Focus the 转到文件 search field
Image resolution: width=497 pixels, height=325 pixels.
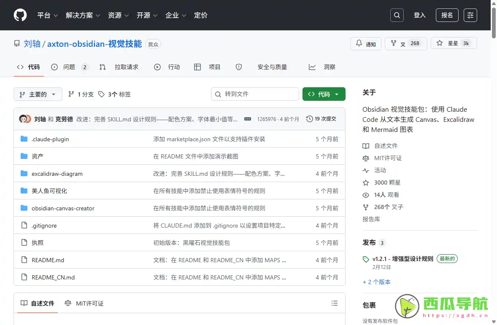tap(255, 94)
